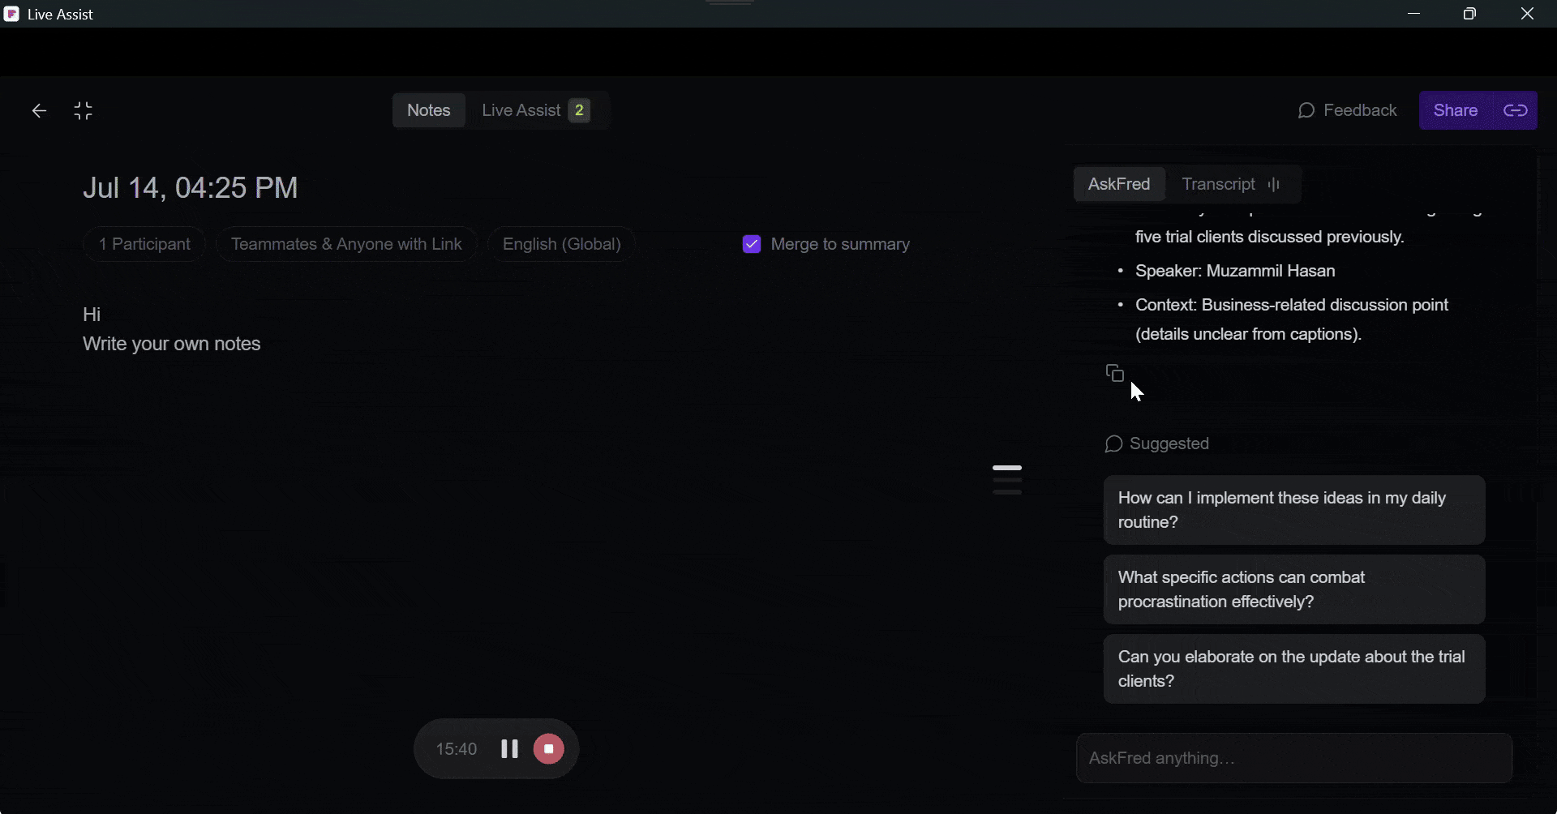Select the combat procrastination suggestion
Screen dimensions: 1557x814
pos(1294,589)
